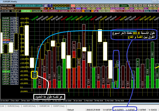Switch display to percent mode
159x111 pixels.
point(73,8)
